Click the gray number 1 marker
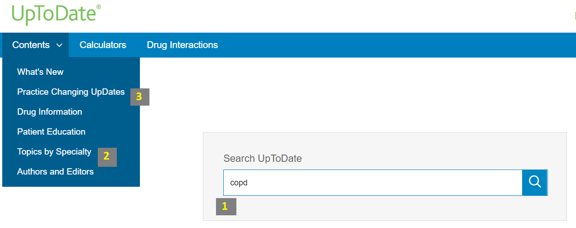The height and width of the screenshot is (228, 576). click(x=226, y=207)
